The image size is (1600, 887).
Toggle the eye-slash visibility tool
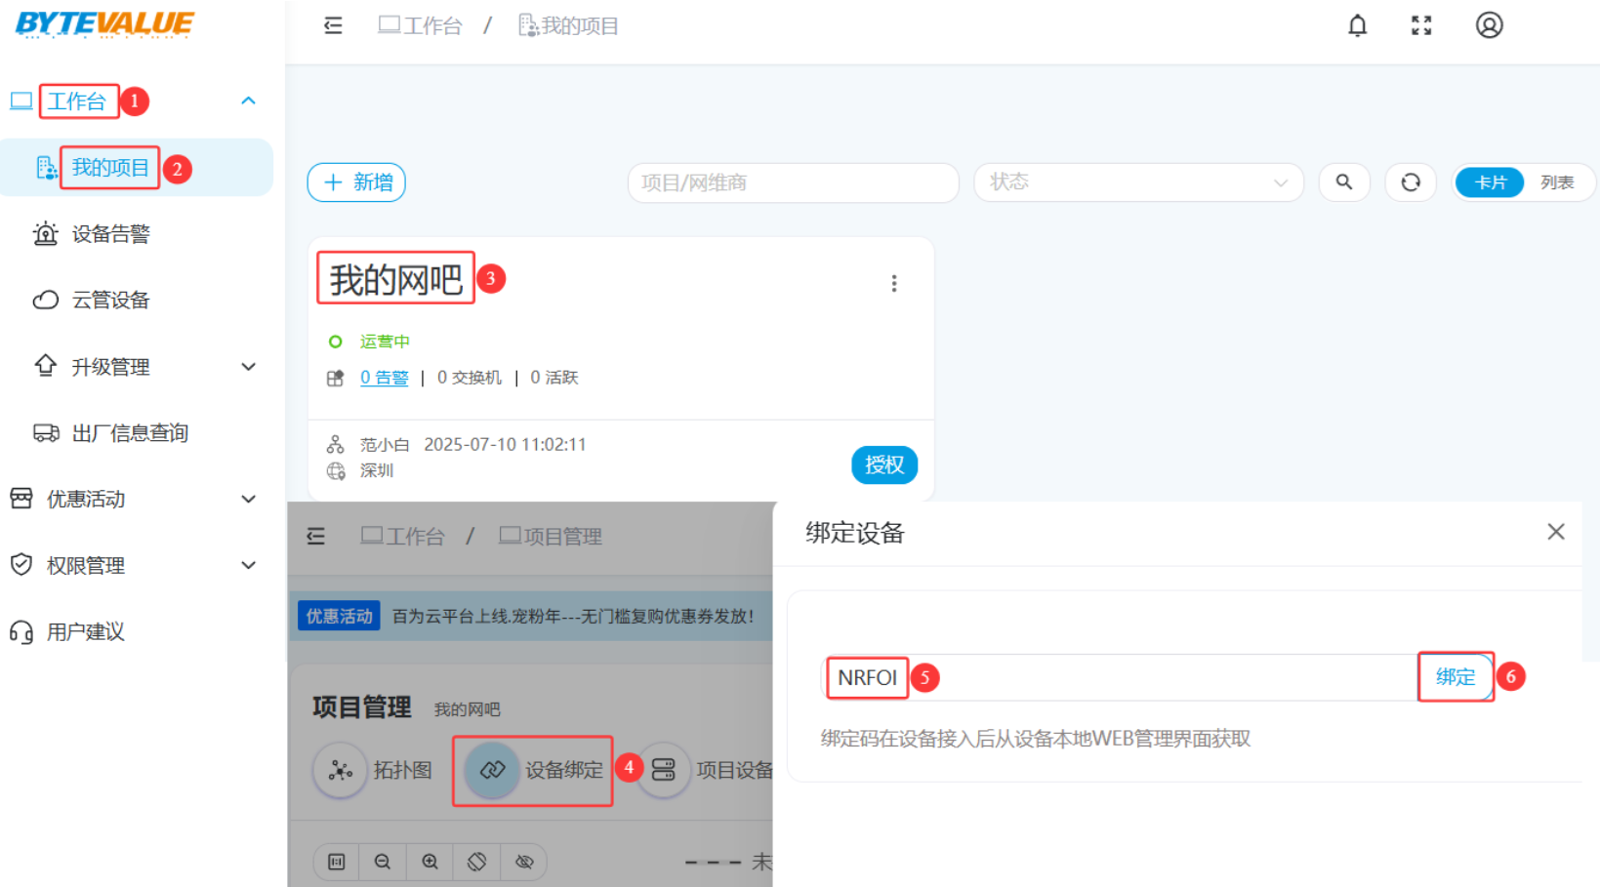pyautogui.click(x=524, y=862)
